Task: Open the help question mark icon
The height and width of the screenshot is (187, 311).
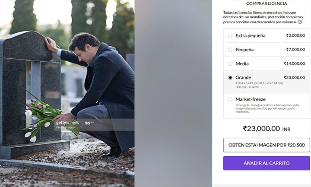Action: (300, 22)
